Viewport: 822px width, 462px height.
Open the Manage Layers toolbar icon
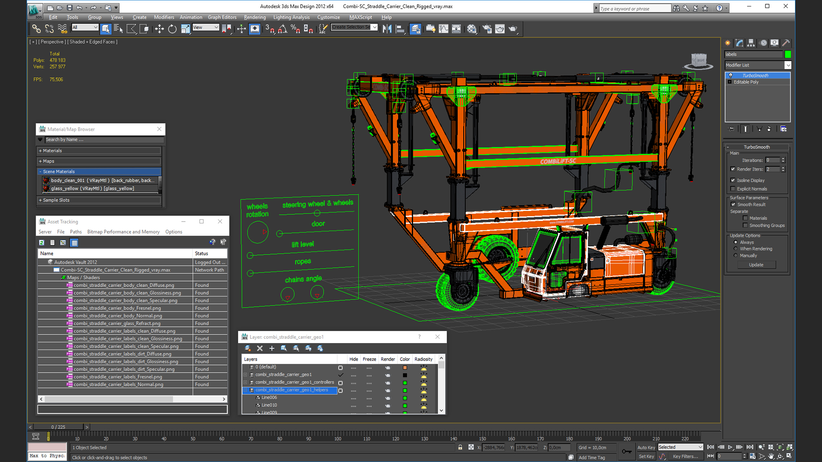(415, 29)
